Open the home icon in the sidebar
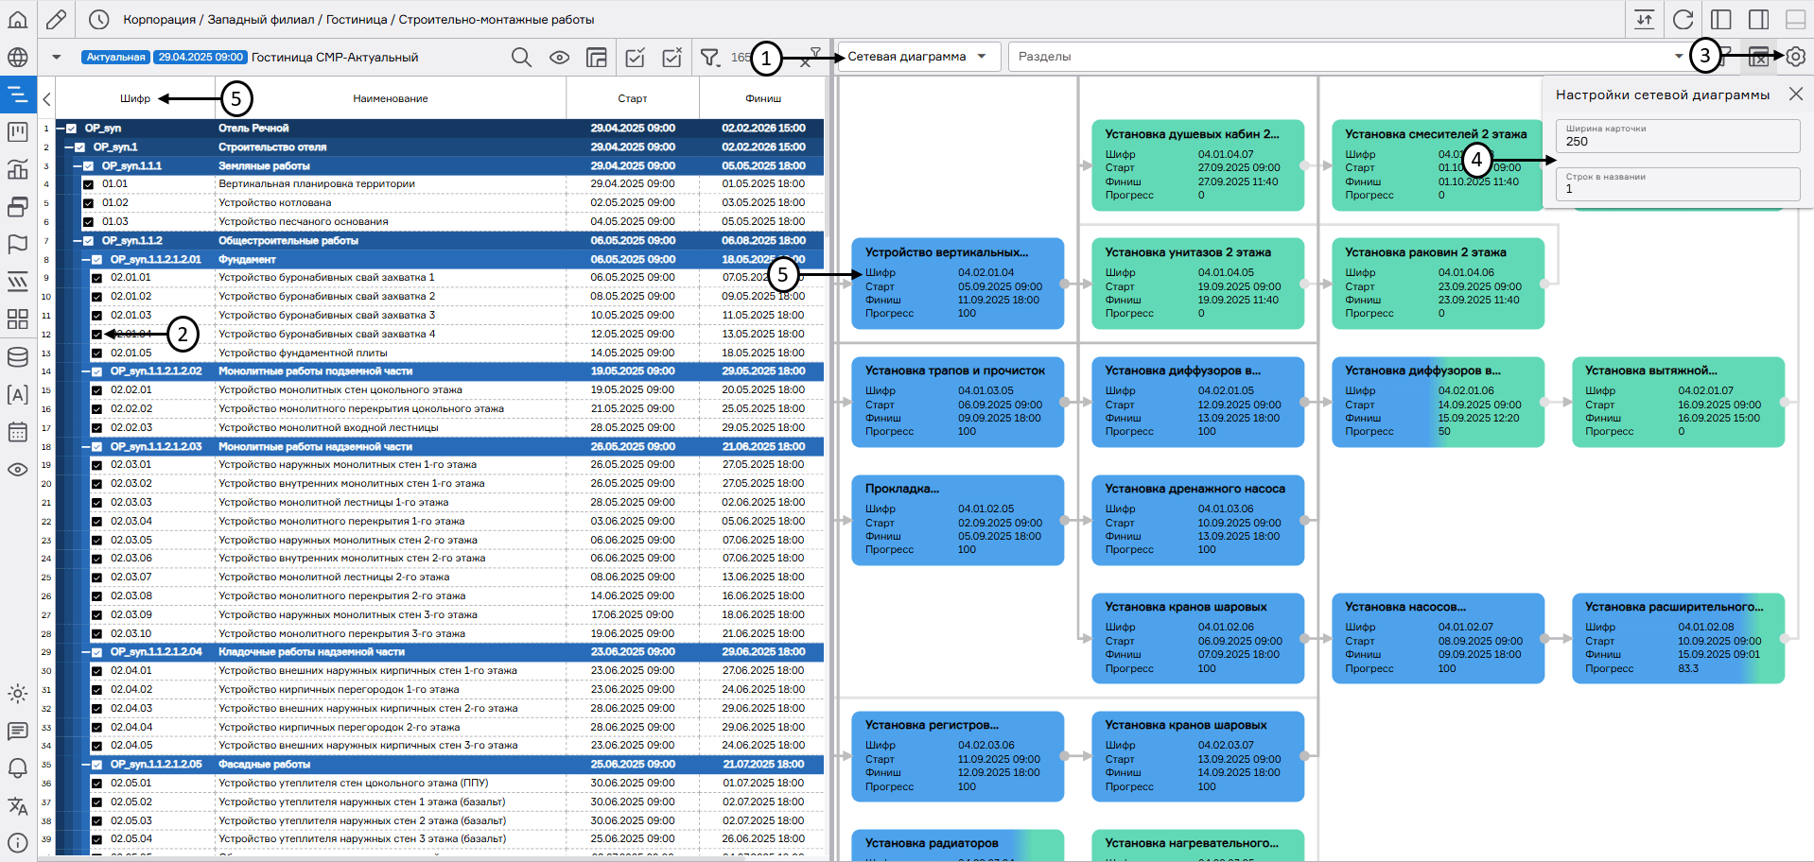The image size is (1814, 862). point(18,20)
